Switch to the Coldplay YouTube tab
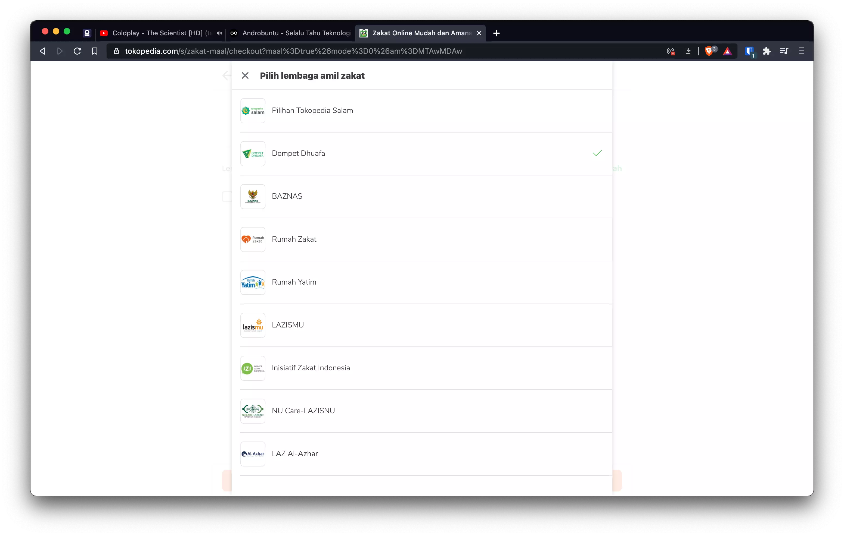 point(154,33)
